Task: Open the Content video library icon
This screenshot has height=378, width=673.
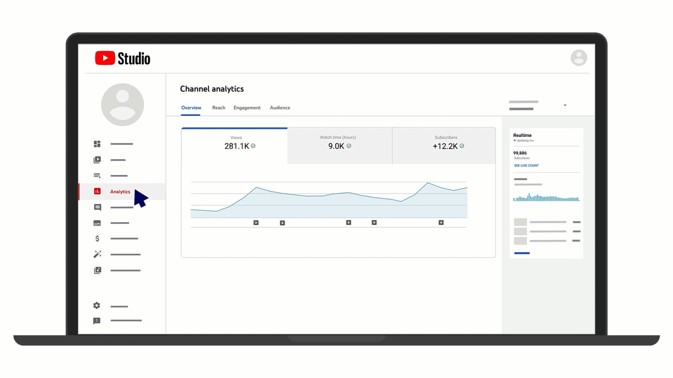Action: (x=97, y=160)
